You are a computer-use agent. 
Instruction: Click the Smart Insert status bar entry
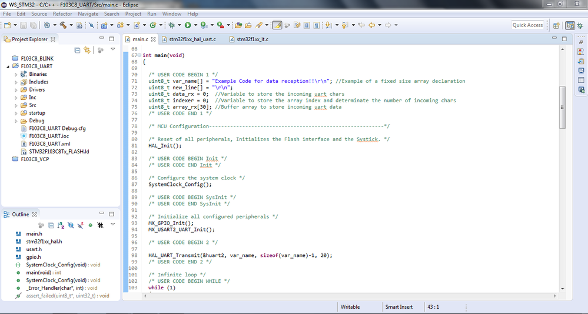coord(399,307)
